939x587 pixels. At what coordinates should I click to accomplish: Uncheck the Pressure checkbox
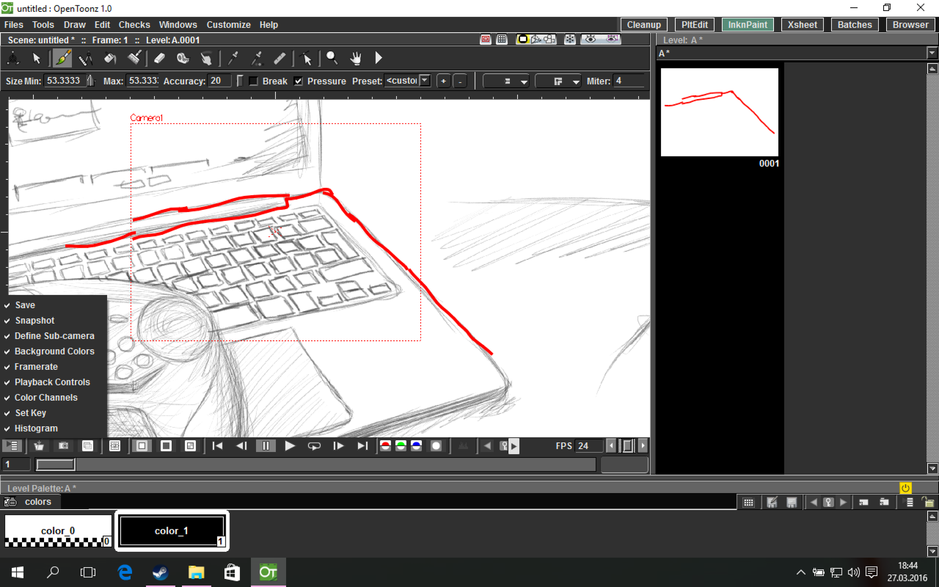(298, 81)
